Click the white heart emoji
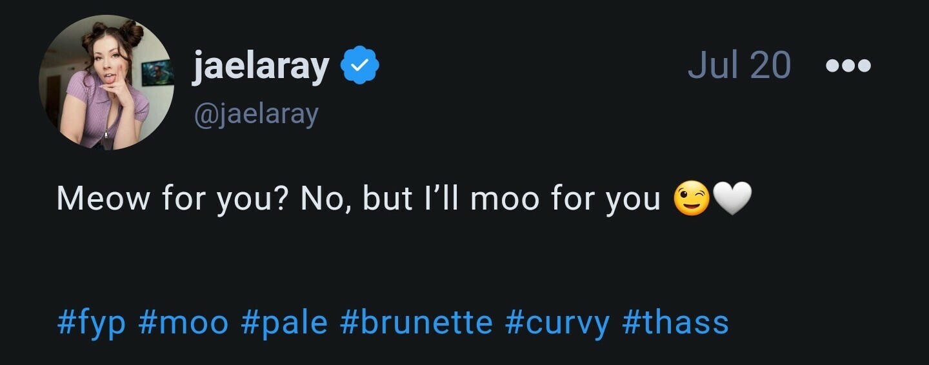The image size is (929, 365). click(731, 199)
